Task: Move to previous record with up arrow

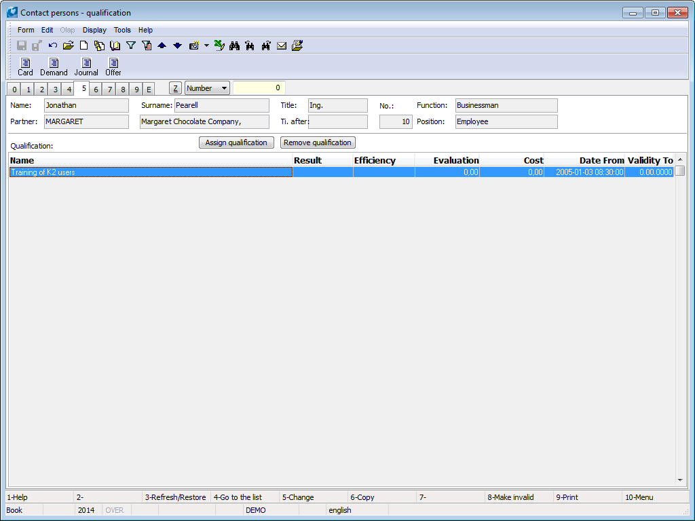Action: [x=162, y=45]
